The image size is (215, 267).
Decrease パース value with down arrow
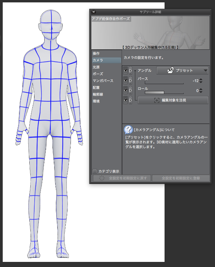coord(201,82)
